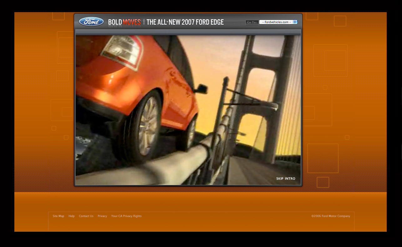Open the Fordvehicles.com Go To dropdown
402x247 pixels.
(x=278, y=22)
